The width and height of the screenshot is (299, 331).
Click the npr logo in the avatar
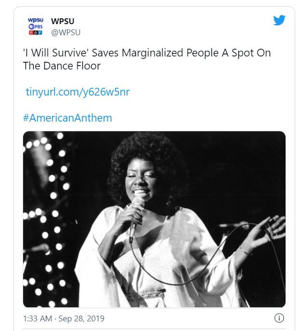(x=36, y=33)
